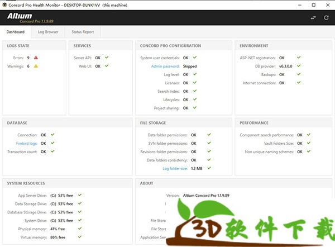The image size is (335, 247).
Task: Minimize the Health Monitor window
Action: pos(300,5)
